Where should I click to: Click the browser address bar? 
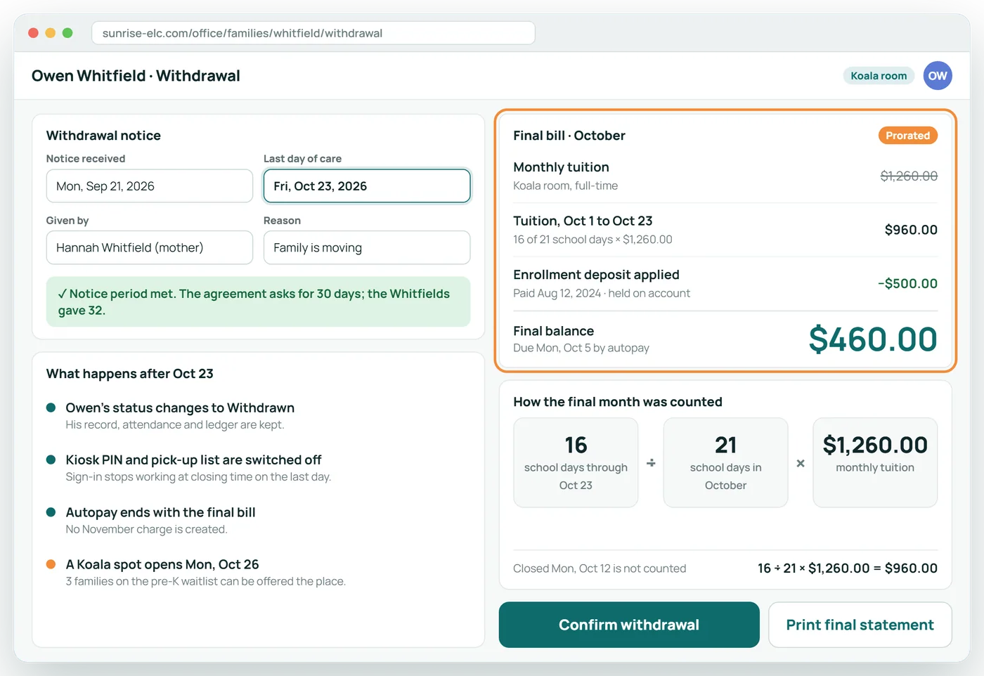pos(313,33)
